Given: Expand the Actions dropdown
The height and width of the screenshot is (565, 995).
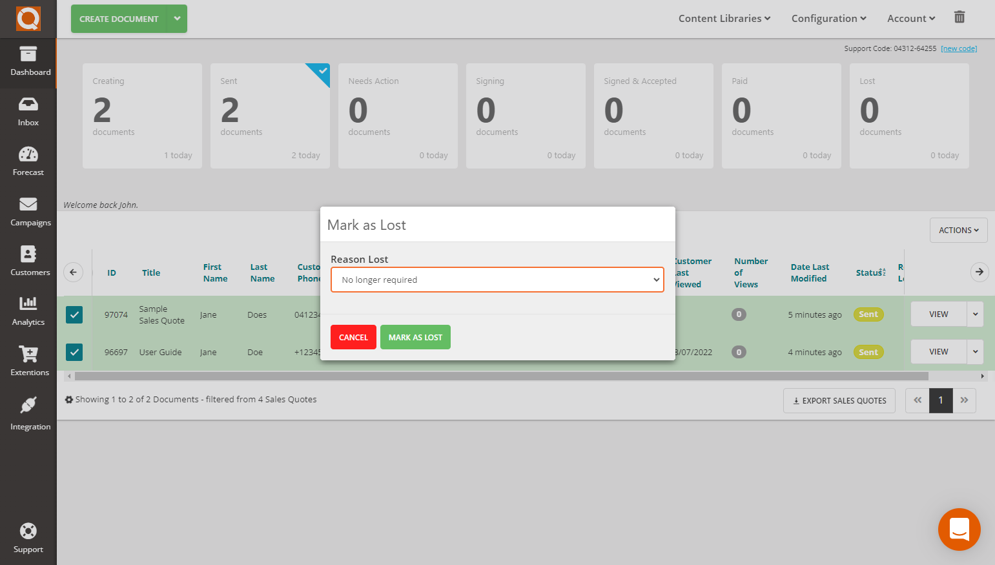Looking at the screenshot, I should (x=958, y=231).
